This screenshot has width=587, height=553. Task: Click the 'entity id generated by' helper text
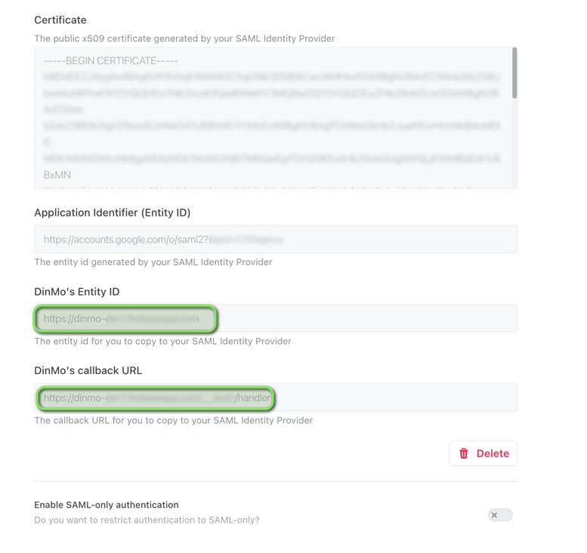[x=153, y=263]
